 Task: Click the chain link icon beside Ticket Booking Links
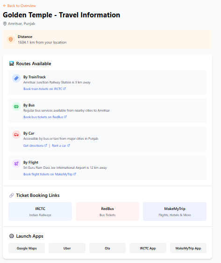click(x=12, y=195)
